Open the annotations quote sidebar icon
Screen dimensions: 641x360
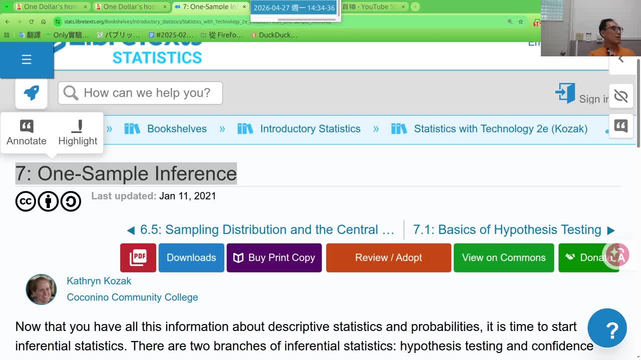[x=621, y=125]
